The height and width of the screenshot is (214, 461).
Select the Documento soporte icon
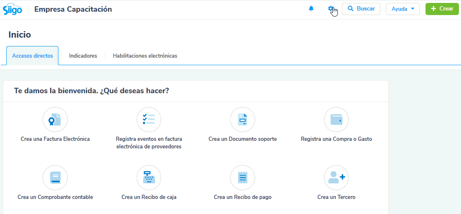click(243, 120)
